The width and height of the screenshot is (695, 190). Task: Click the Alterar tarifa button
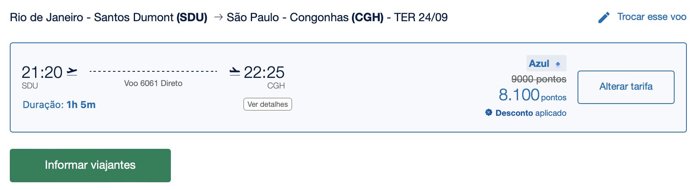(x=626, y=87)
